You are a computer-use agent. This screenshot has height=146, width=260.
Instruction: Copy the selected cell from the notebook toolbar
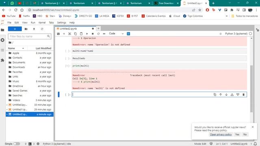tap(76, 34)
